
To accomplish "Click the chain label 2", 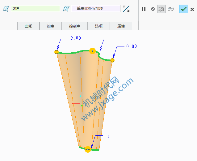I will tap(108, 136).
